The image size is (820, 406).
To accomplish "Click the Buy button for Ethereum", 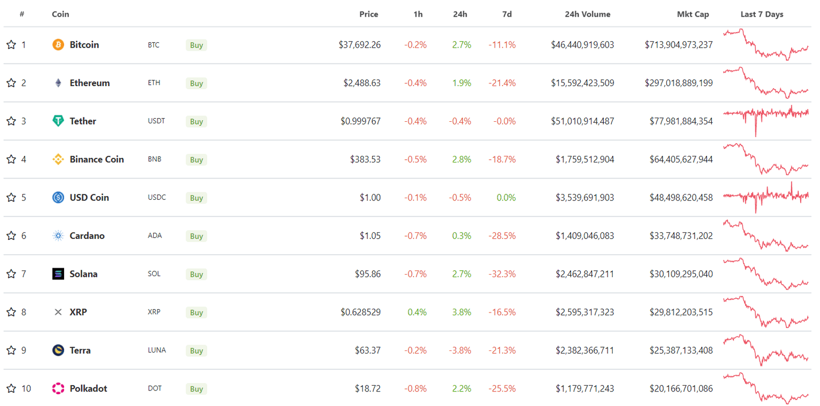I will [196, 83].
